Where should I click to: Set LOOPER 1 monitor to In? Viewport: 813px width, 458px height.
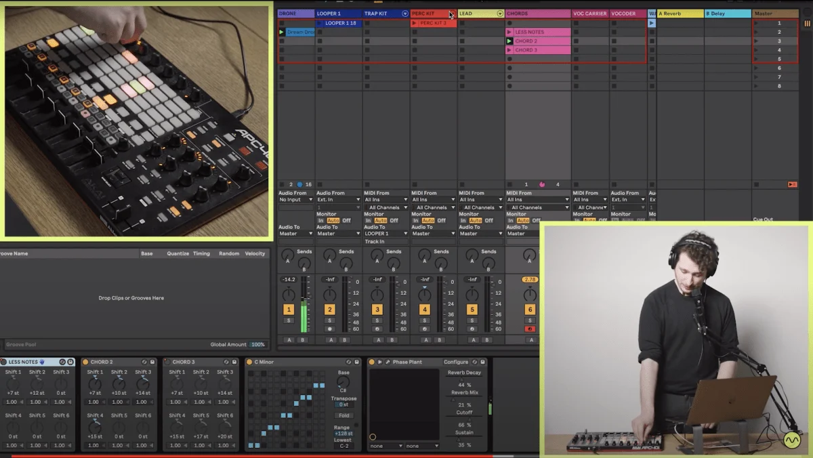321,220
